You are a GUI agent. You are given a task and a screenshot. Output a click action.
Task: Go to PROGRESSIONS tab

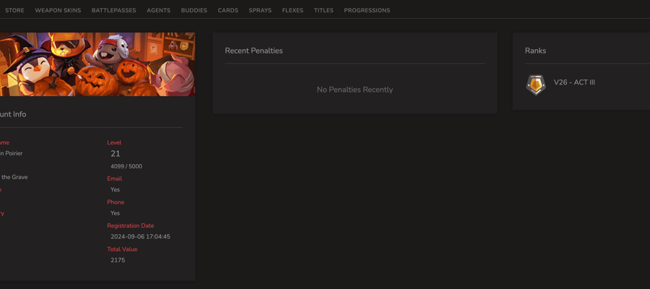(x=367, y=10)
